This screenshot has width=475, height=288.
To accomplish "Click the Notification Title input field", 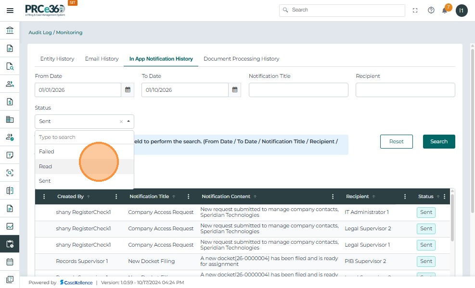I will pyautogui.click(x=298, y=90).
